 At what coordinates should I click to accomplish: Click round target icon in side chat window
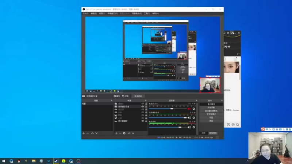coord(233,125)
